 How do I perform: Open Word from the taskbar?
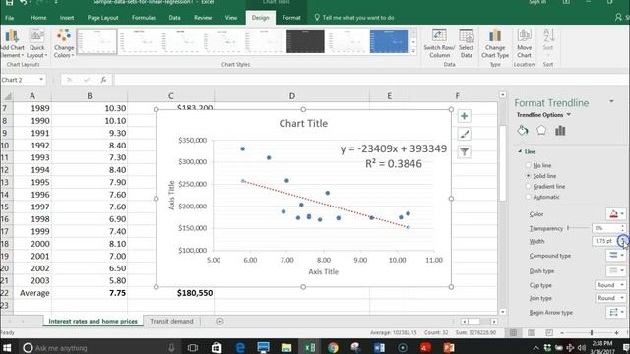coord(379,347)
